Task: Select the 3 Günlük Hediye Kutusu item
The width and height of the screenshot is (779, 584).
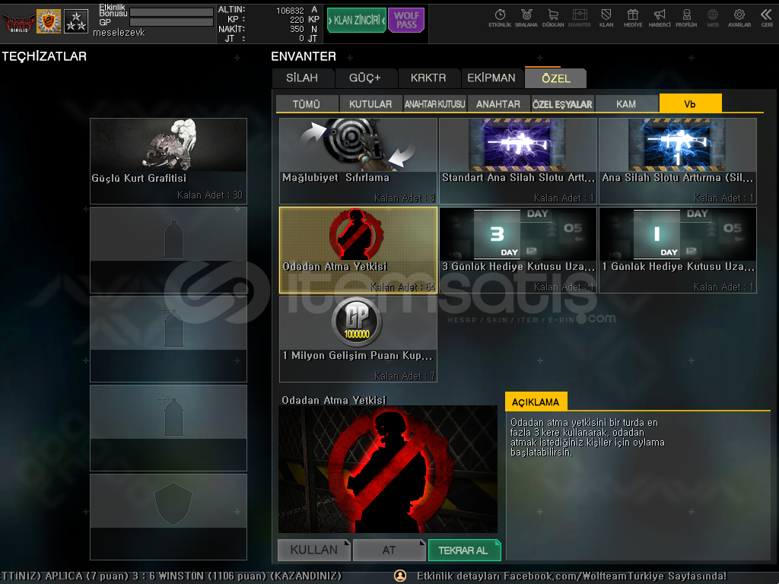Action: coord(517,250)
